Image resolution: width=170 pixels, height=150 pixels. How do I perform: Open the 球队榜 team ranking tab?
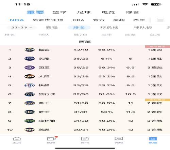pos(143,28)
